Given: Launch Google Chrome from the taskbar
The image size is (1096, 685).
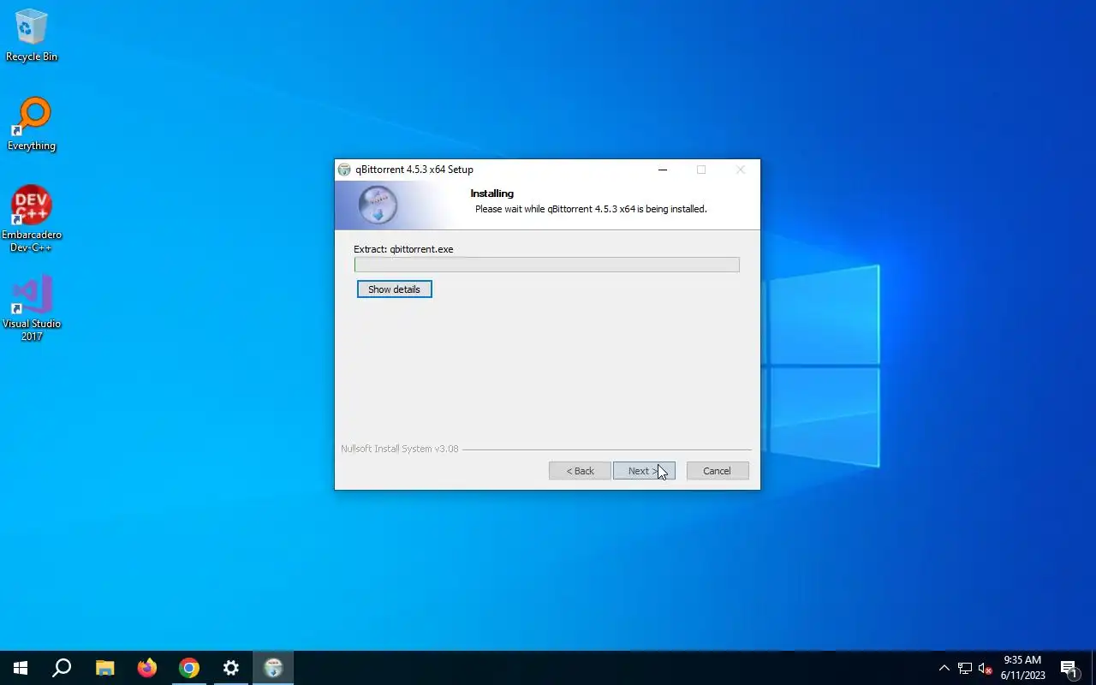Looking at the screenshot, I should 189,668.
